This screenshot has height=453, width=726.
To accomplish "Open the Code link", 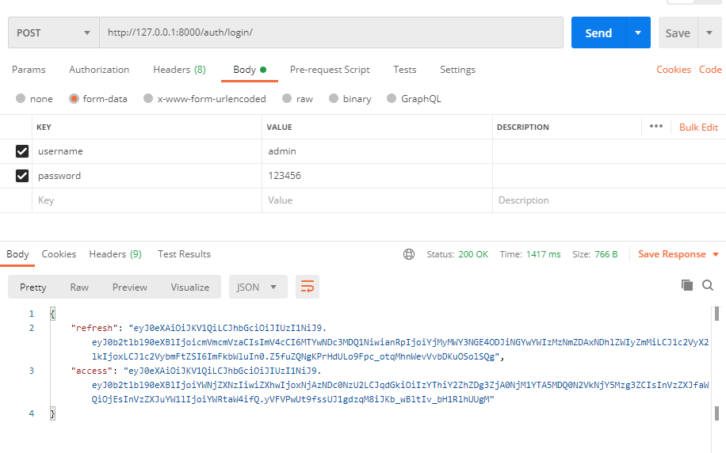I will point(710,70).
